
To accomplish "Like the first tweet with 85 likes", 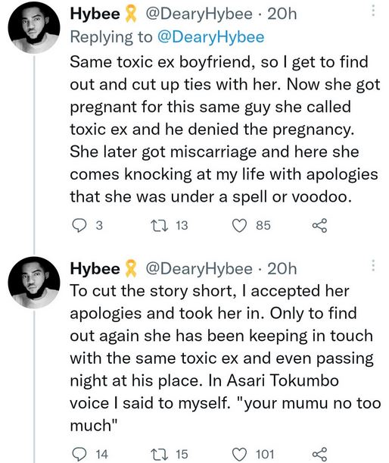I will [239, 226].
